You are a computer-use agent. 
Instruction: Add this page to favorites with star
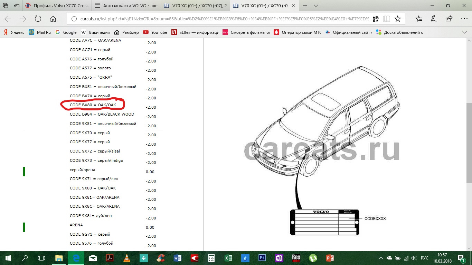tap(398, 19)
